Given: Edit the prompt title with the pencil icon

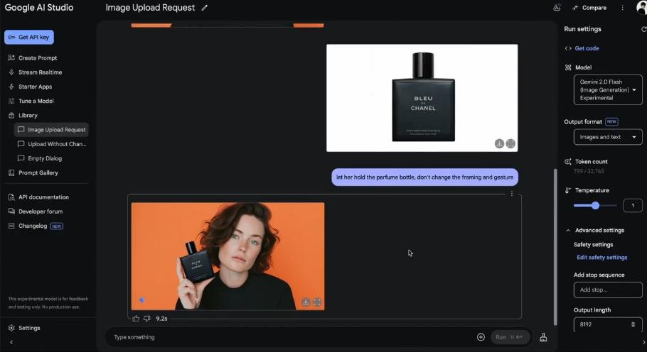Looking at the screenshot, I should (204, 8).
